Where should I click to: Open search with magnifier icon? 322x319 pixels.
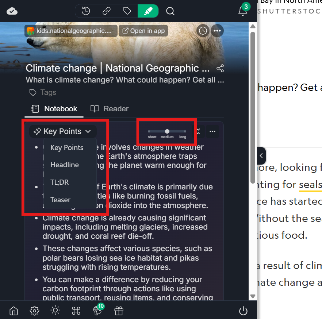tap(170, 11)
